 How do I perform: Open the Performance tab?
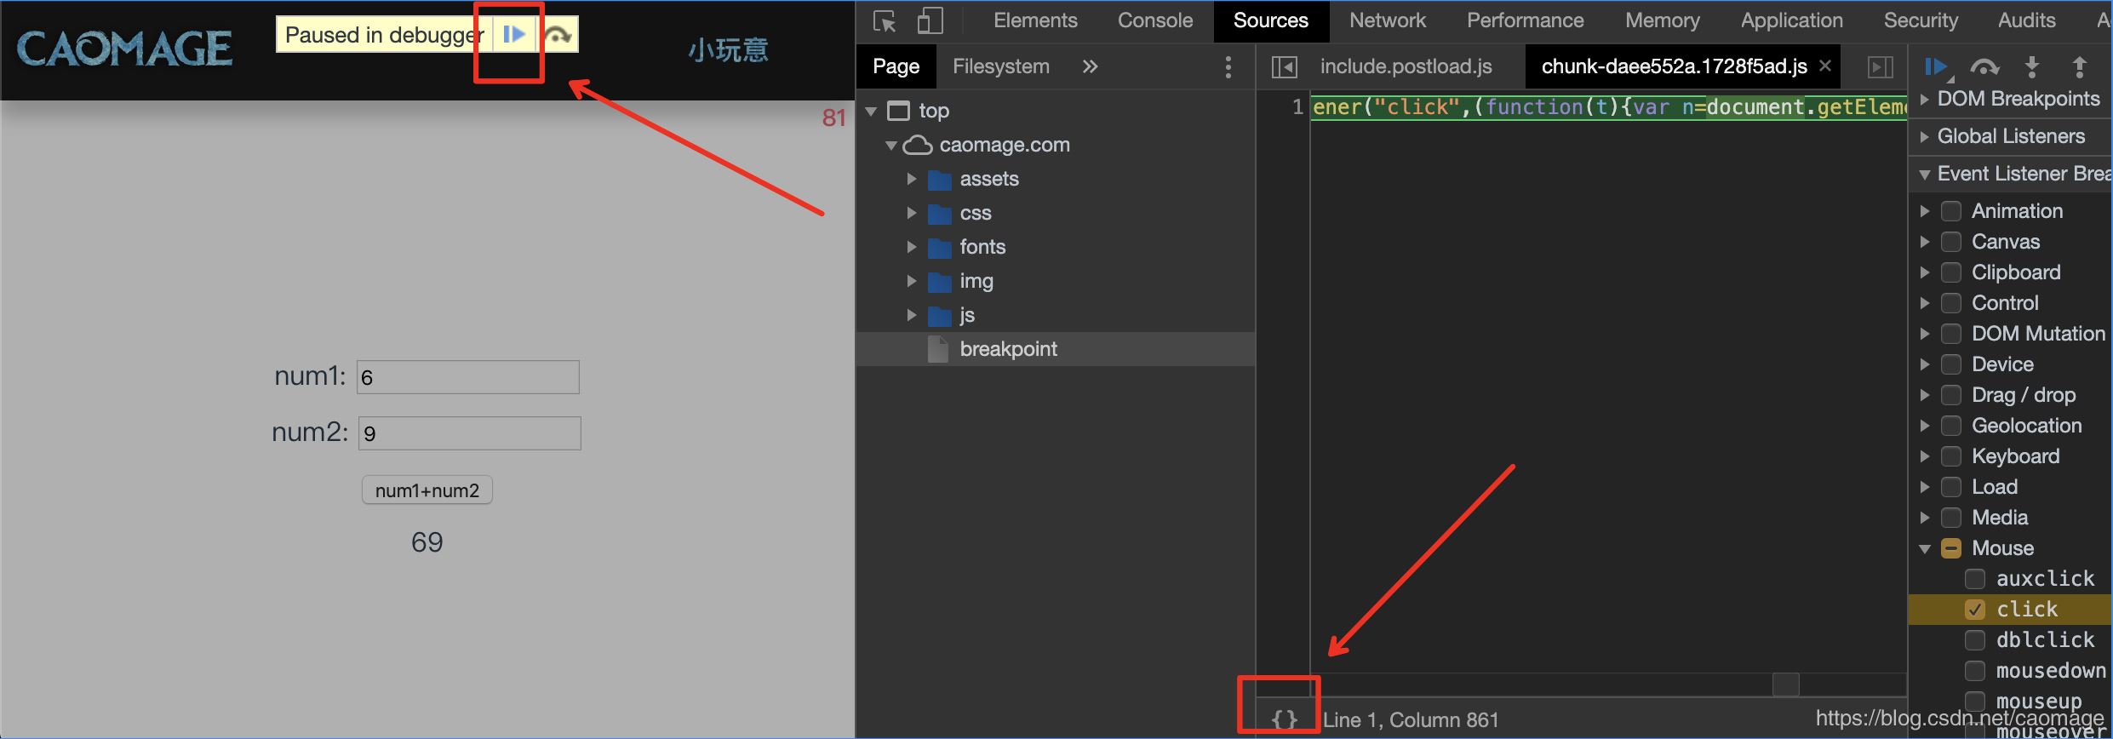tap(1525, 20)
